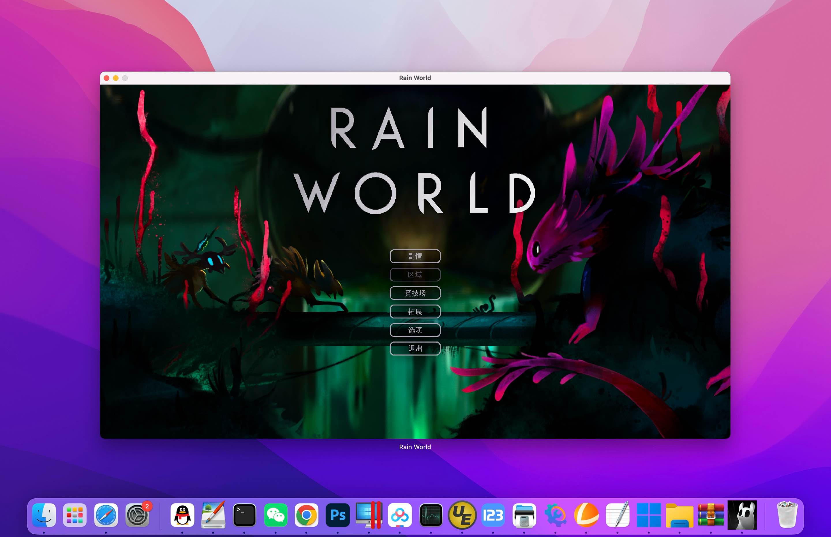831x537 pixels.
Task: Click the Rain World slugcat dock icon
Action: click(x=742, y=515)
